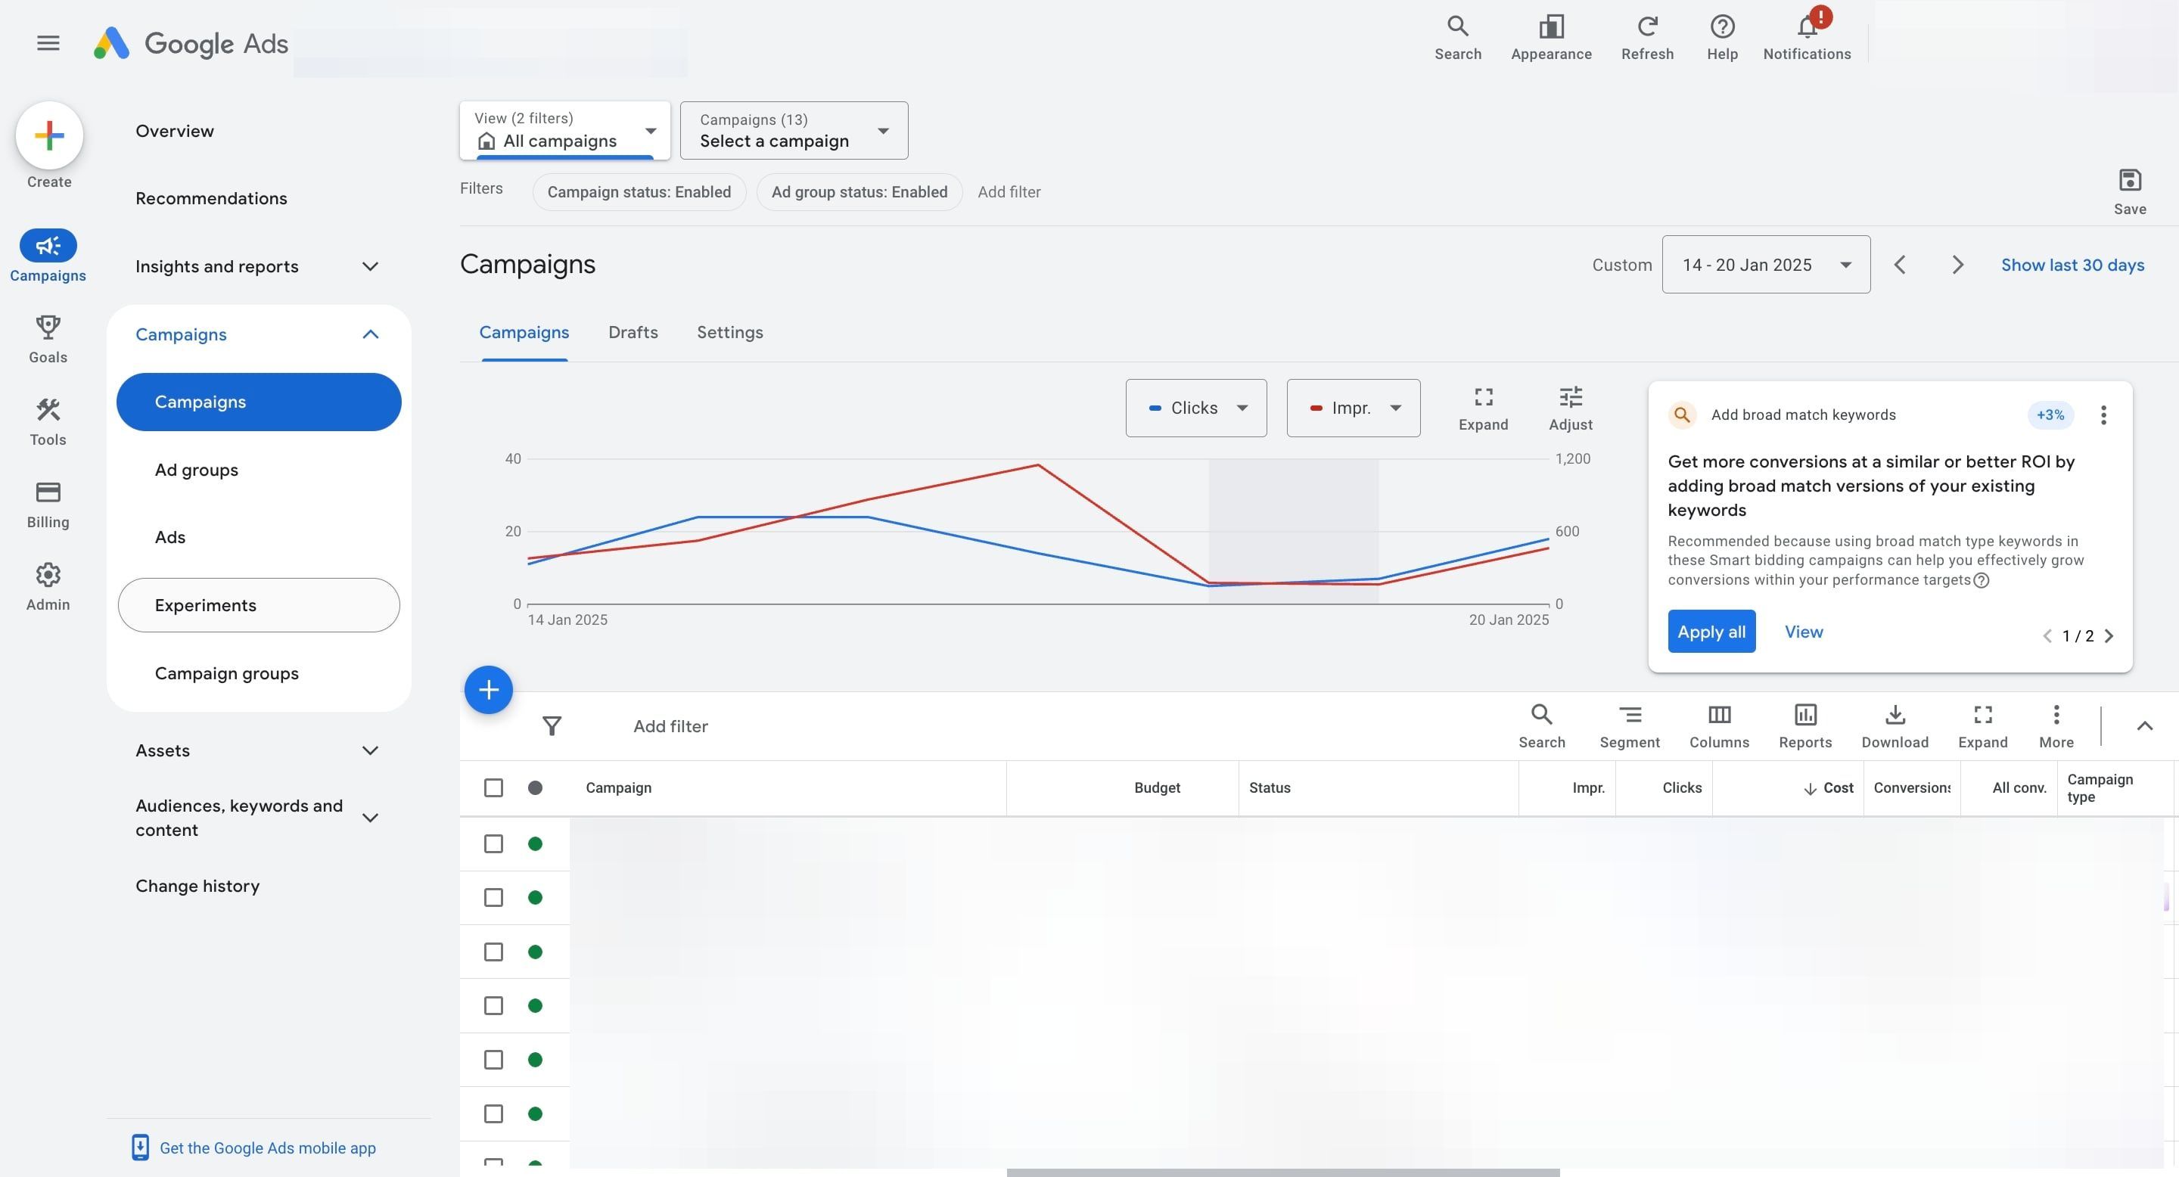Refresh the page data

coord(1647,38)
